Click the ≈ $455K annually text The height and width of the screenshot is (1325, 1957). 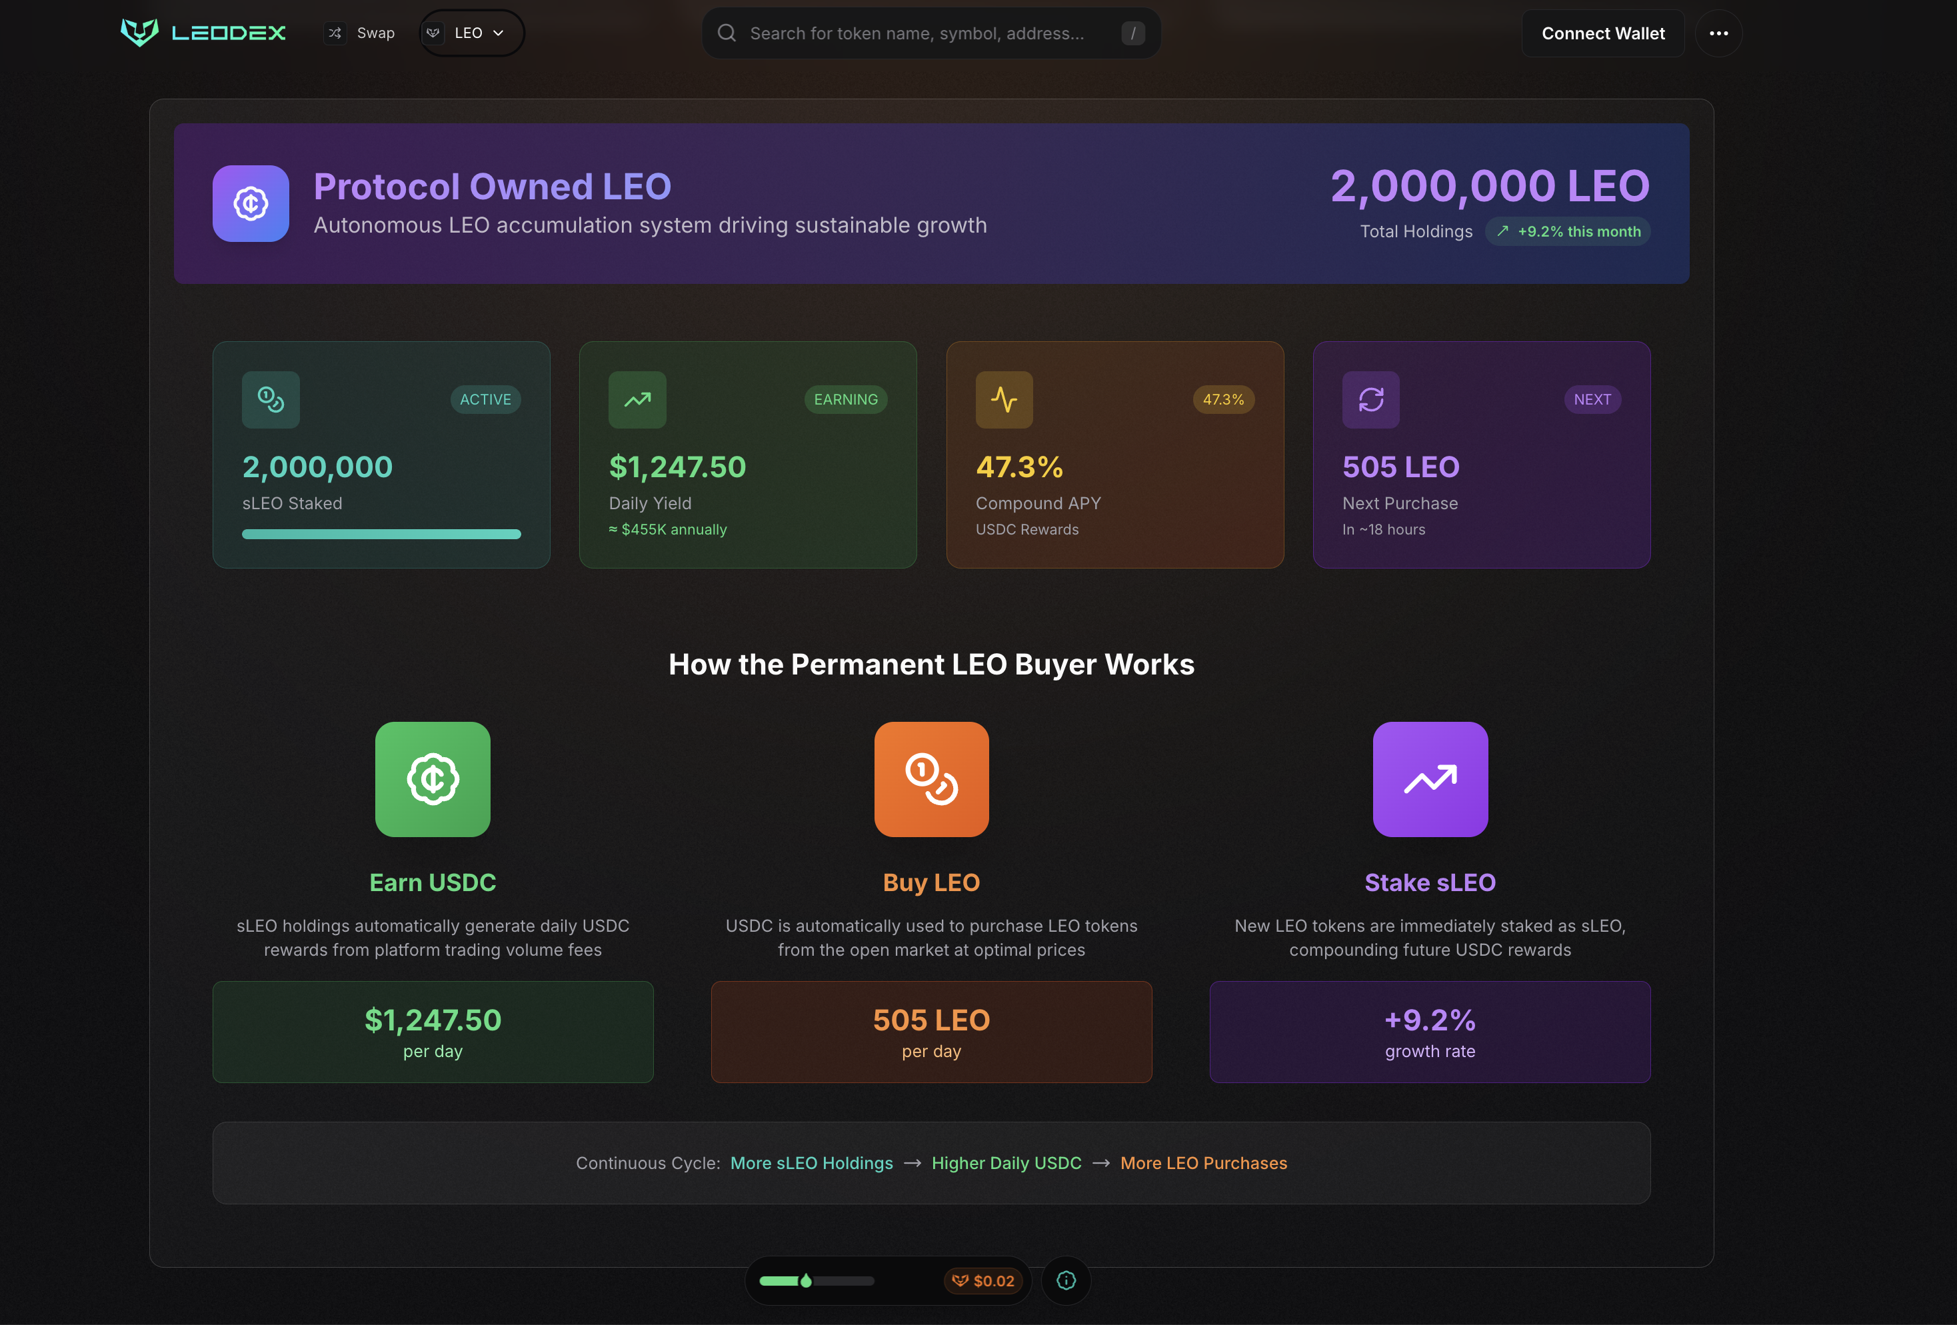pos(668,529)
